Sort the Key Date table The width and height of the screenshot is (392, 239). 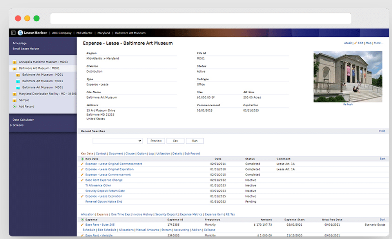[383, 159]
